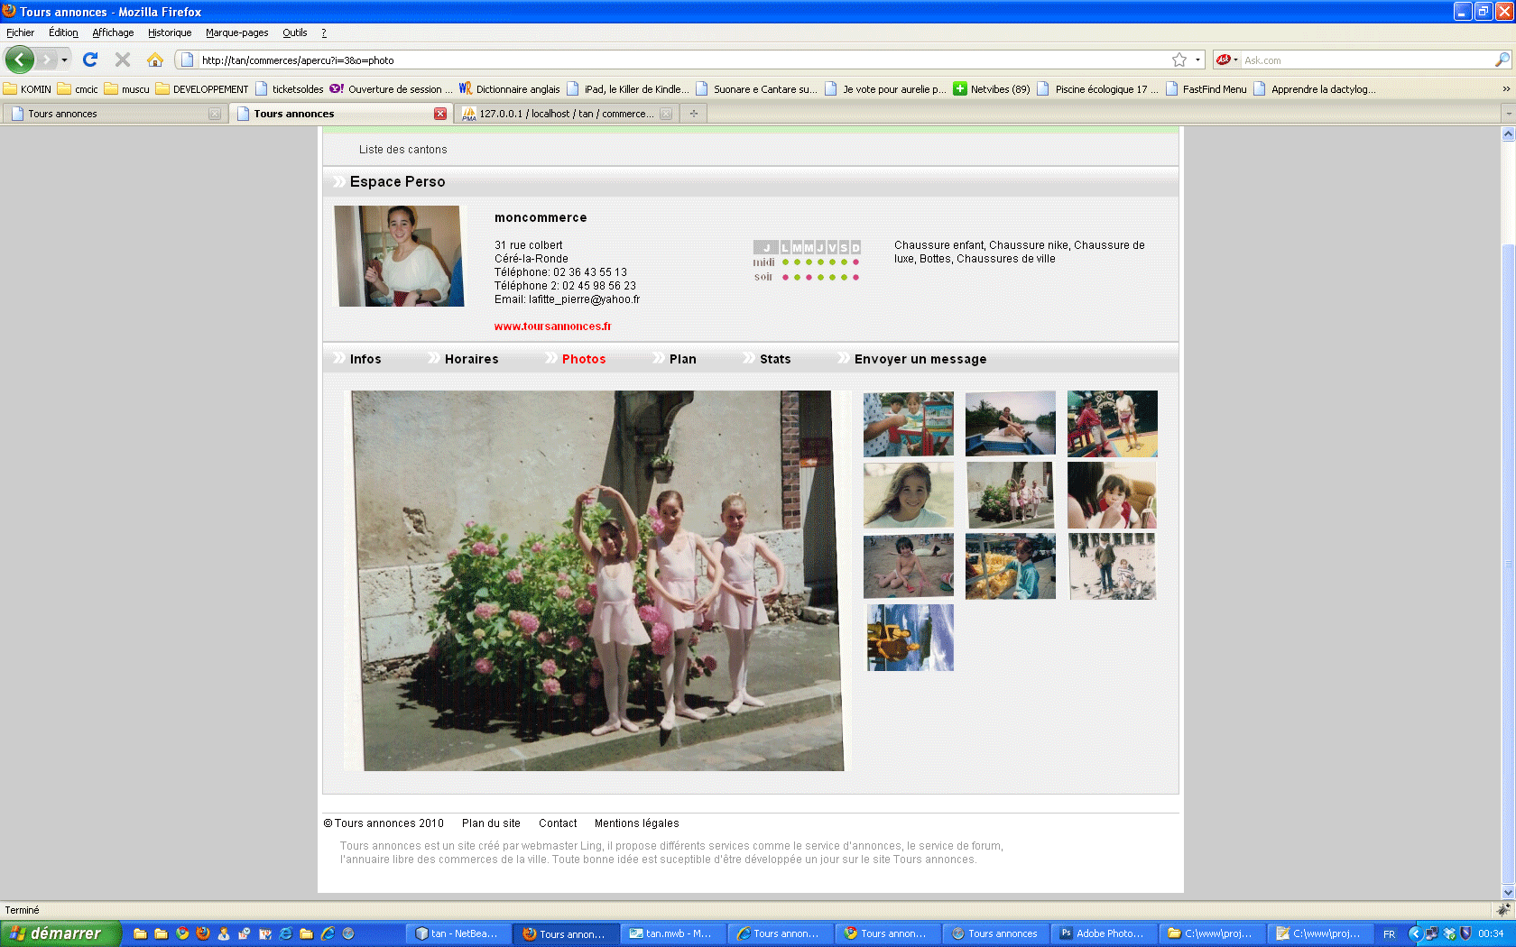1516x947 pixels.
Task: Switch to the 127.0.0.1 localhost tab
Action: tap(566, 114)
